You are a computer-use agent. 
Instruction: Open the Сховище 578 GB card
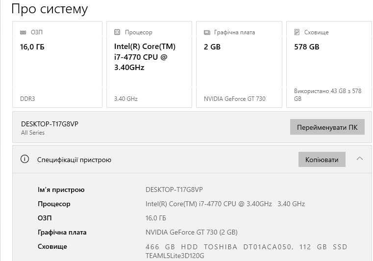click(x=329, y=64)
